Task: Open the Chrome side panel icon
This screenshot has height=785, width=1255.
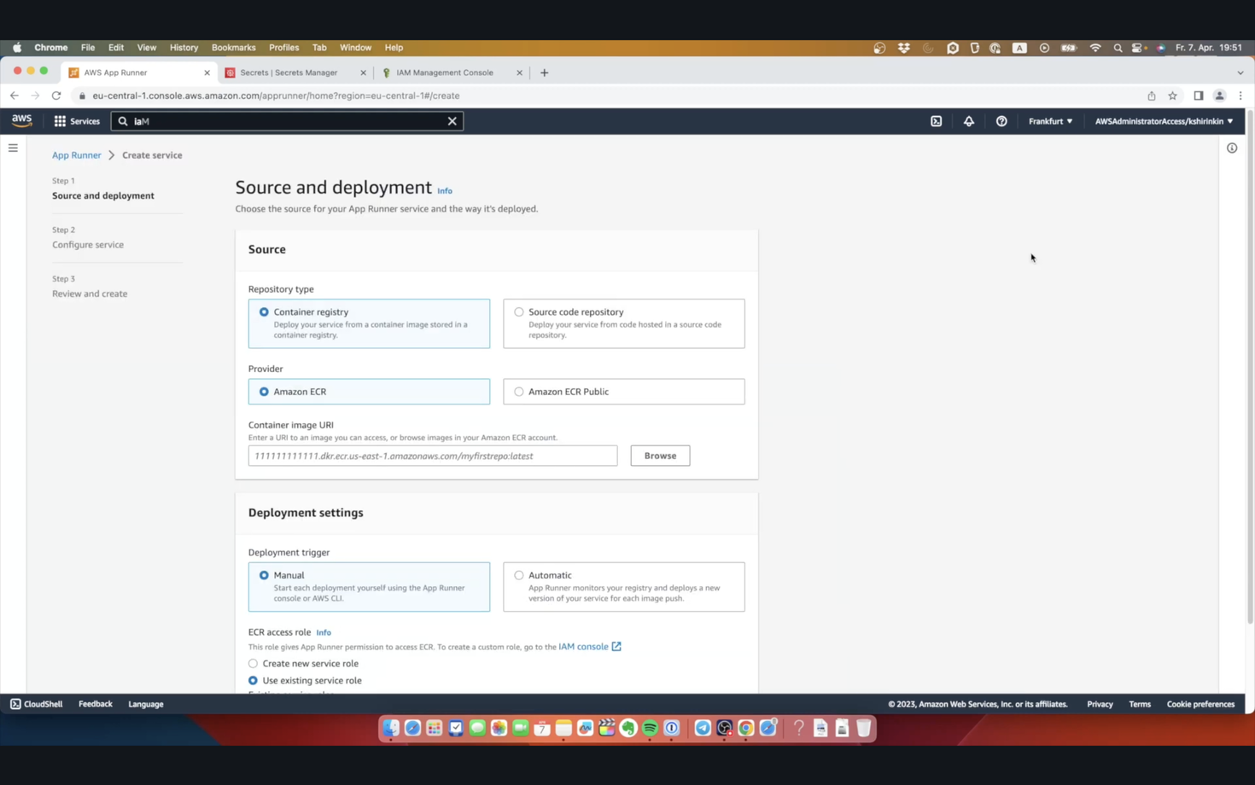Action: tap(1198, 96)
